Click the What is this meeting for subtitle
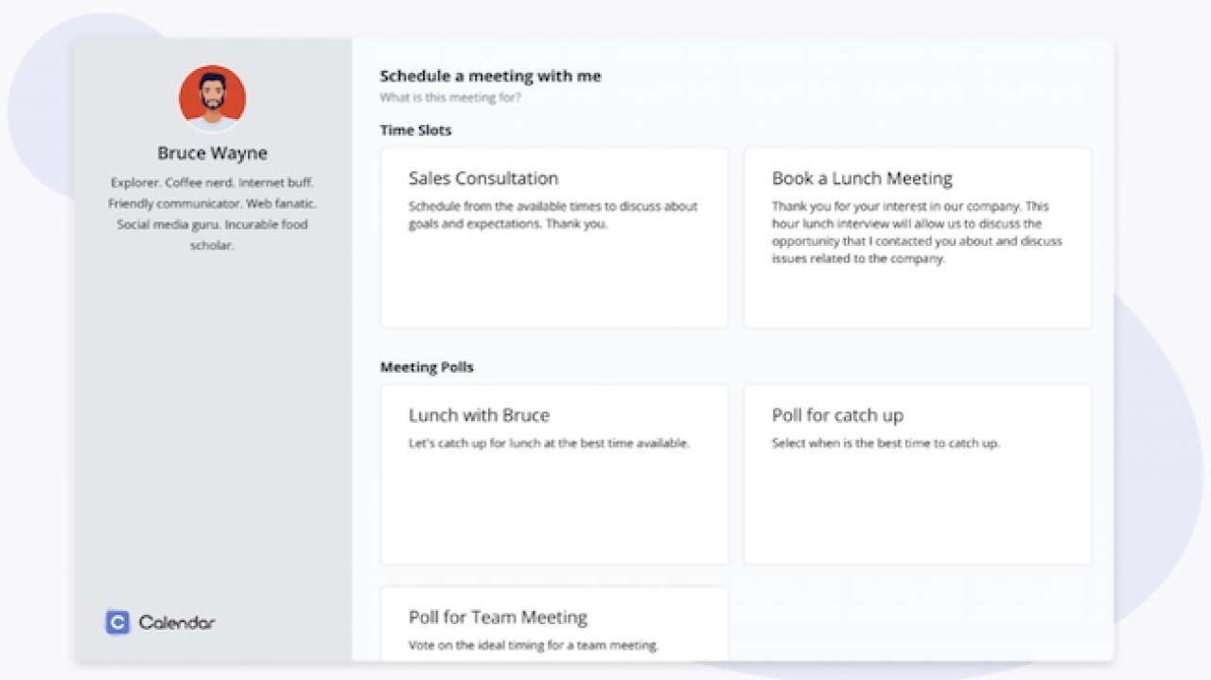The height and width of the screenshot is (680, 1211). click(449, 97)
